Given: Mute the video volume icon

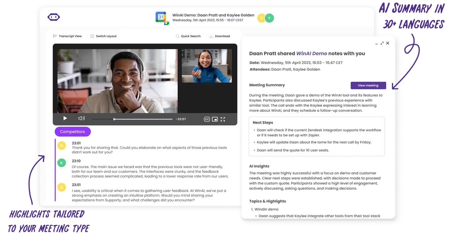Looking at the screenshot, I should (x=82, y=119).
